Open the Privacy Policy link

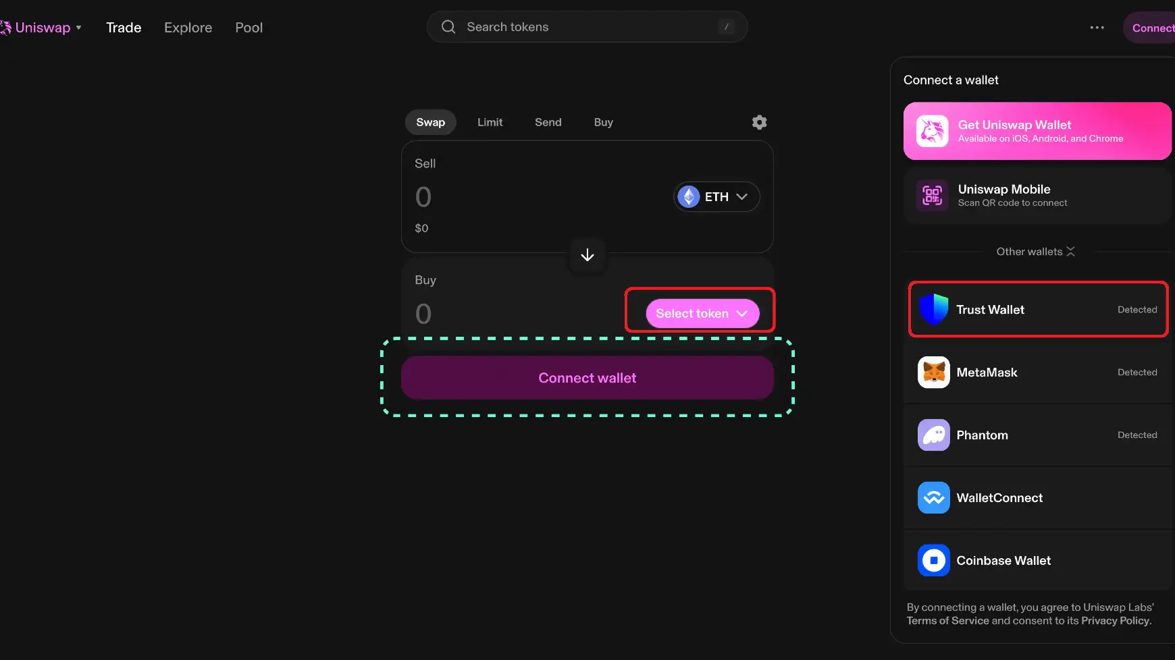(1115, 621)
